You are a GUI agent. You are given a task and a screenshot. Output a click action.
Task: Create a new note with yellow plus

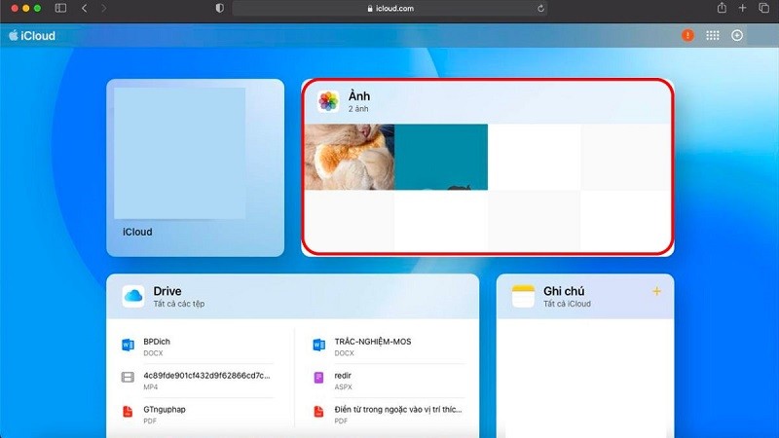click(x=656, y=291)
